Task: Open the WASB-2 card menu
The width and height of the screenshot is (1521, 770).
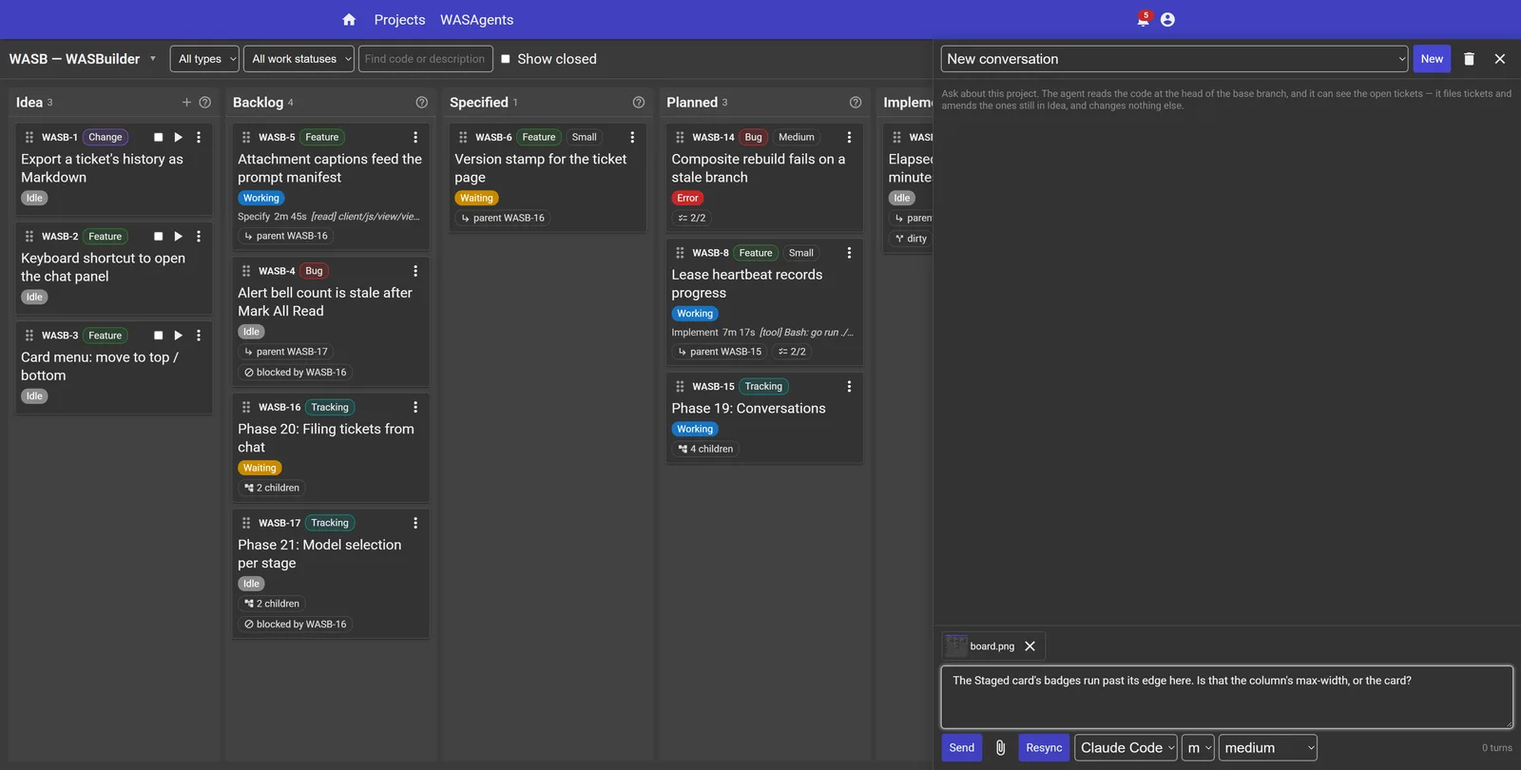Action: (x=199, y=237)
